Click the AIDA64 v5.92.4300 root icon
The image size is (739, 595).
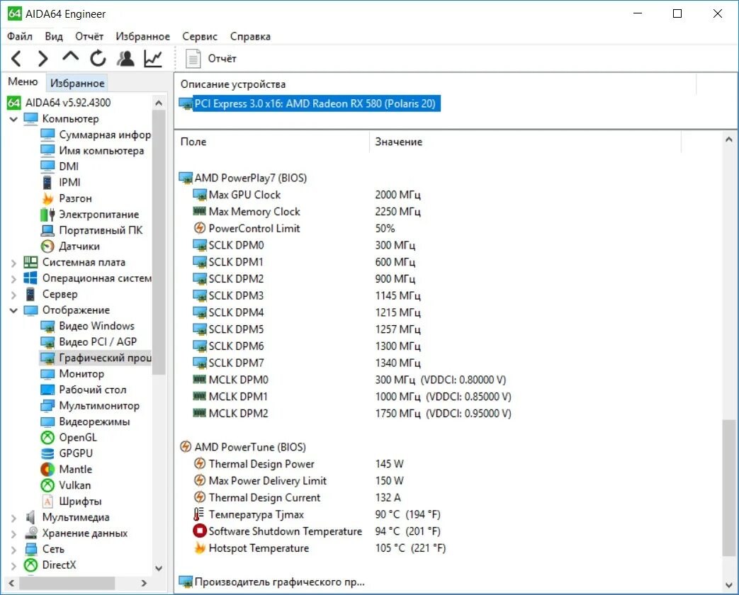(13, 103)
